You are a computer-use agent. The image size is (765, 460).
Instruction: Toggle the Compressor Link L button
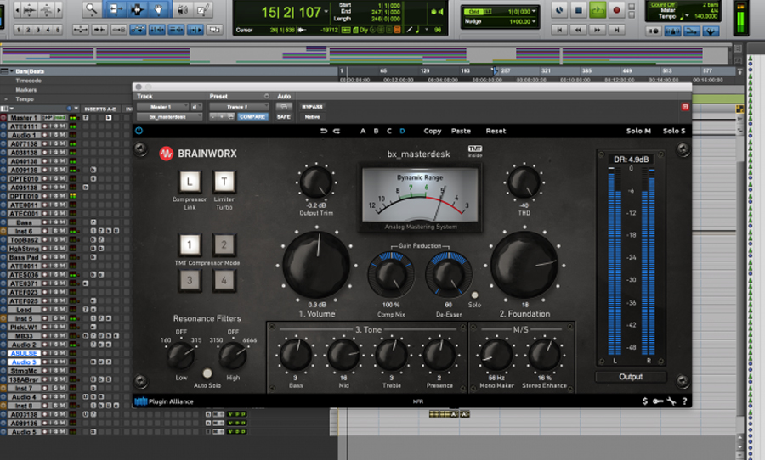click(190, 182)
